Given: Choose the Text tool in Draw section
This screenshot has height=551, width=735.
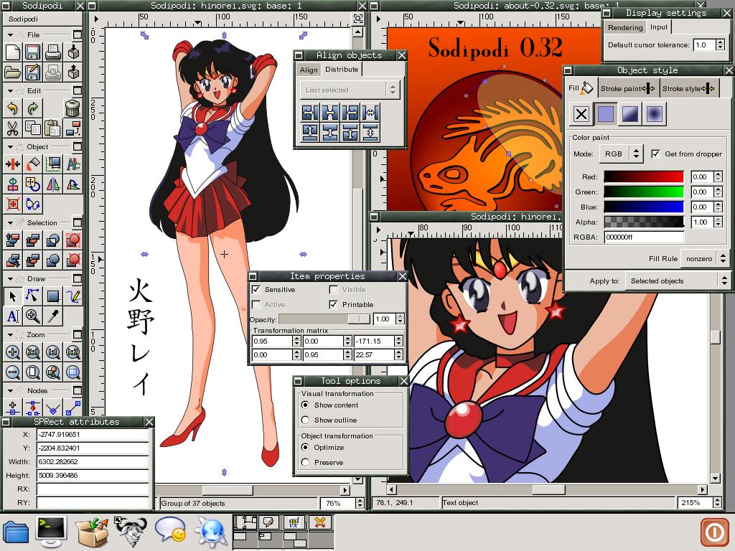Looking at the screenshot, I should 12,316.
